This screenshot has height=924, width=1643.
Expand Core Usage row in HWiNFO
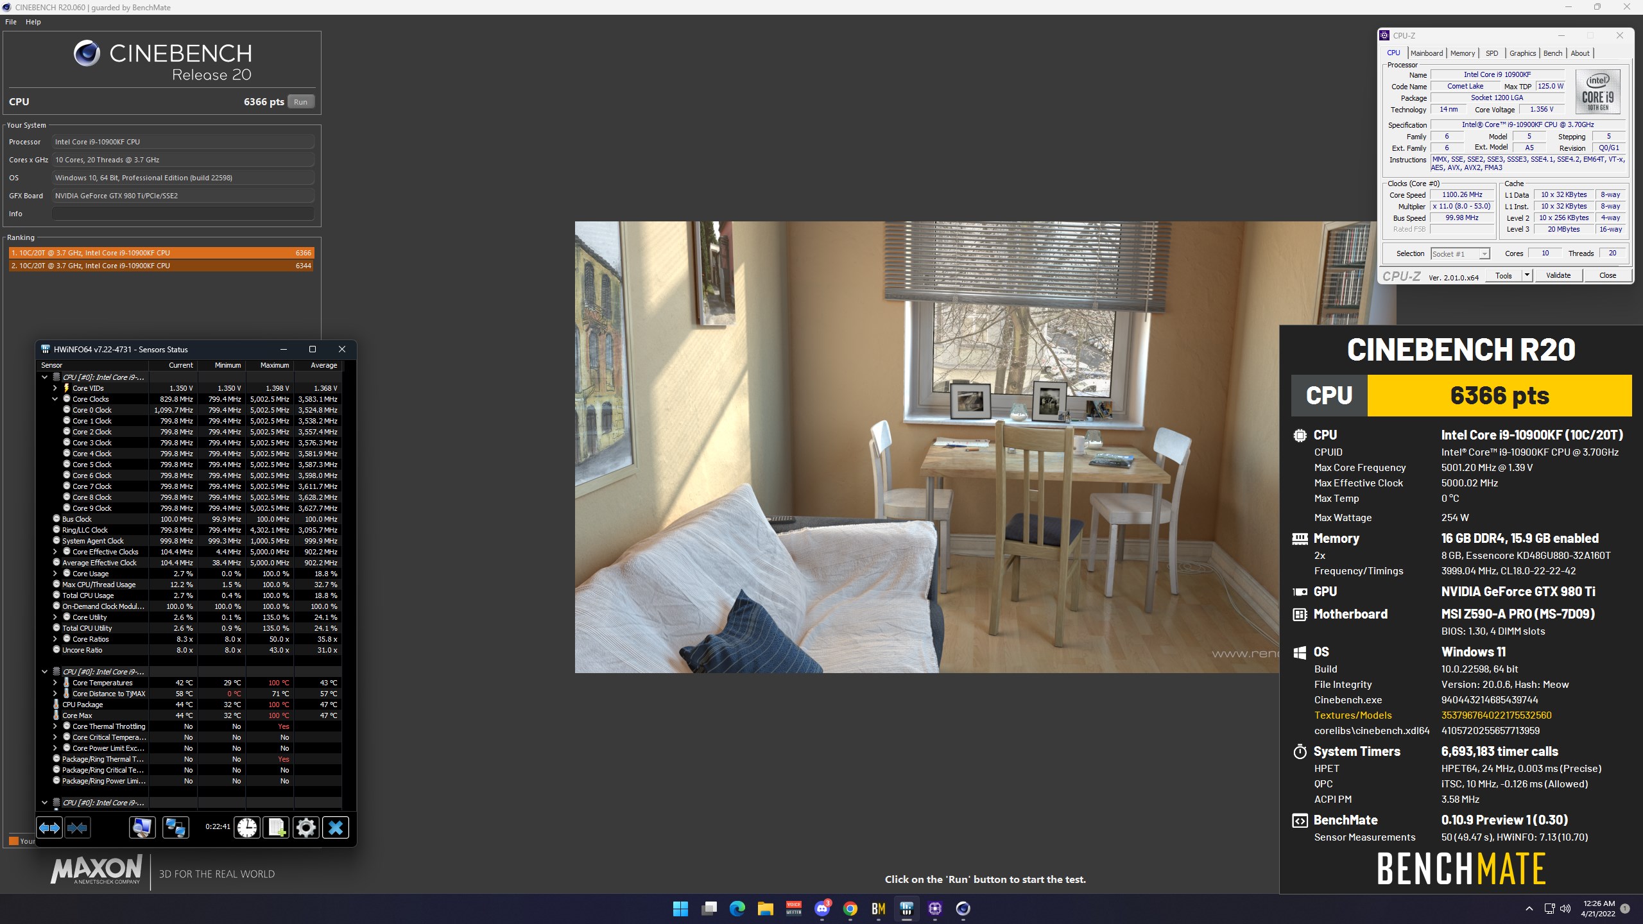(55, 574)
